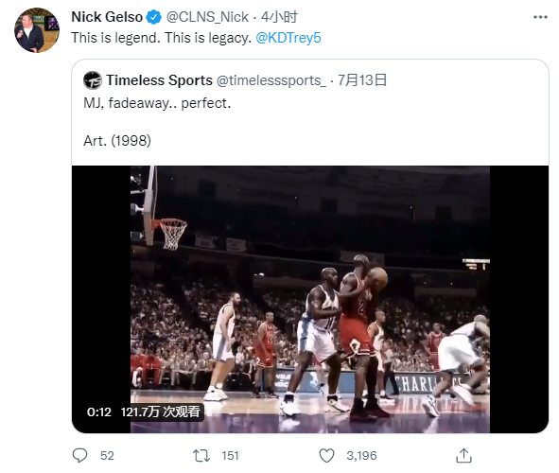Play the MJ fadeaway video
559x473 pixels.
pos(310,300)
